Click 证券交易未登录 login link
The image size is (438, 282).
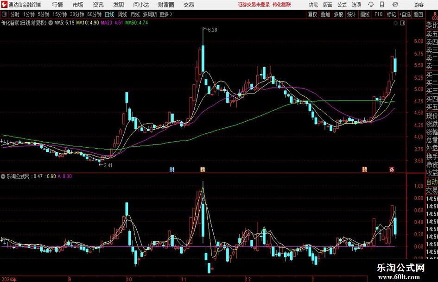(x=254, y=5)
